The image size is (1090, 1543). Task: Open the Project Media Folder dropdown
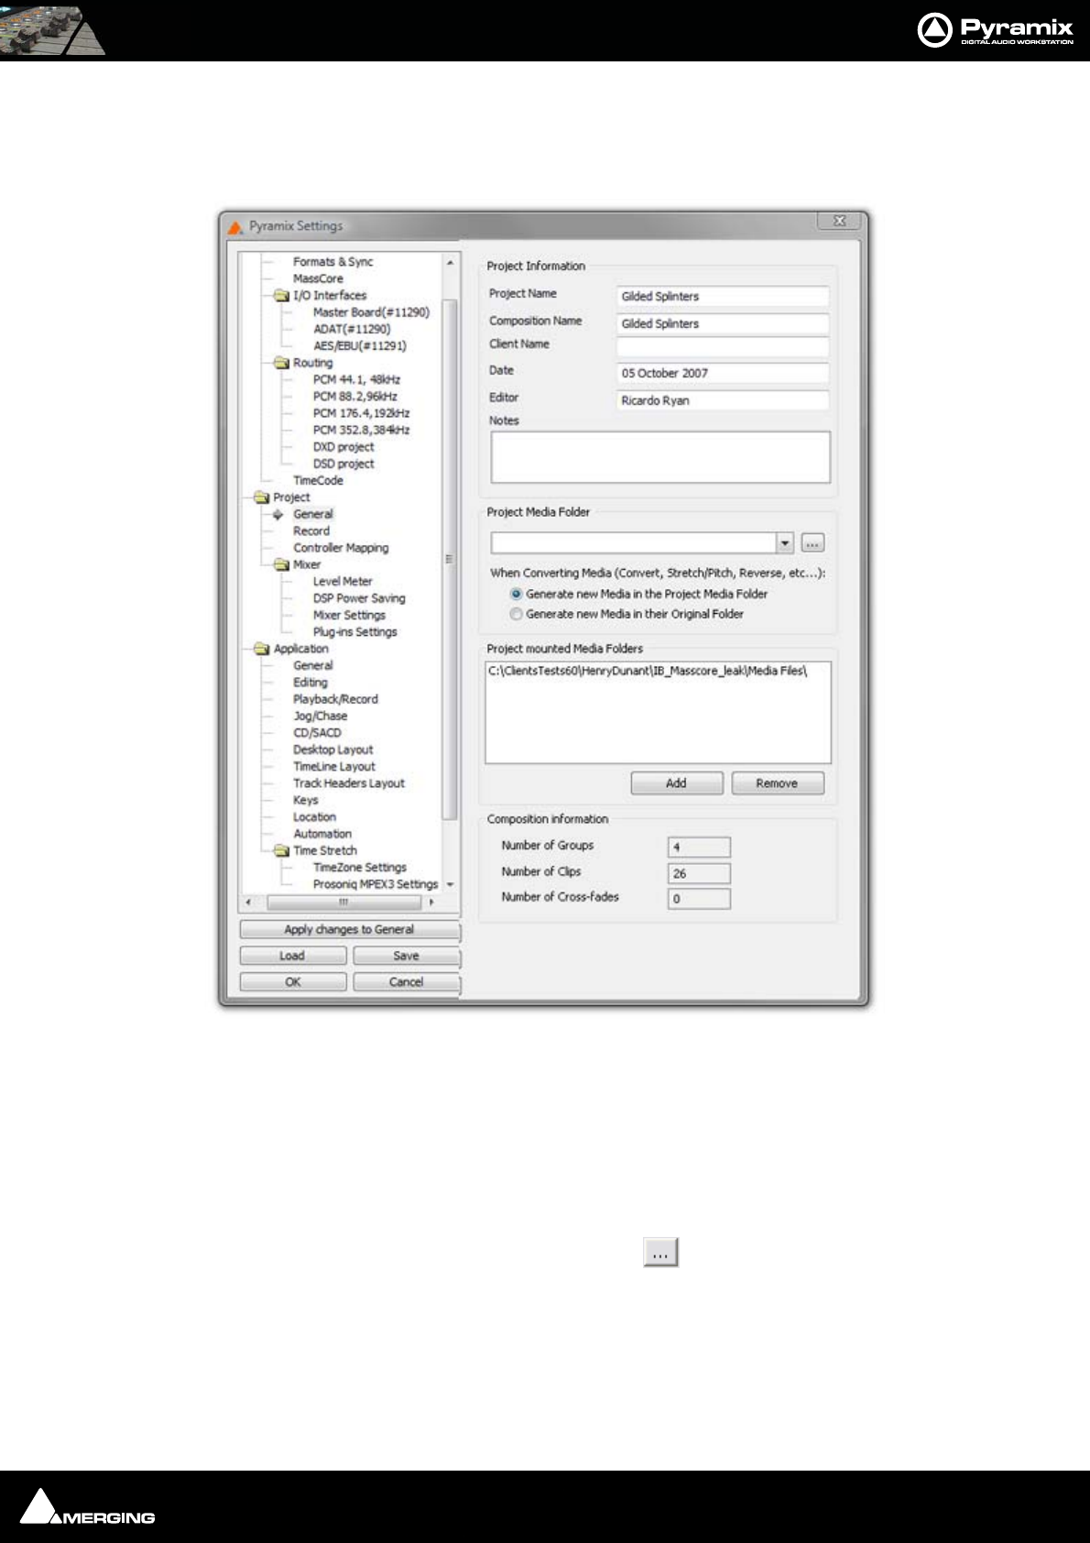pos(785,543)
